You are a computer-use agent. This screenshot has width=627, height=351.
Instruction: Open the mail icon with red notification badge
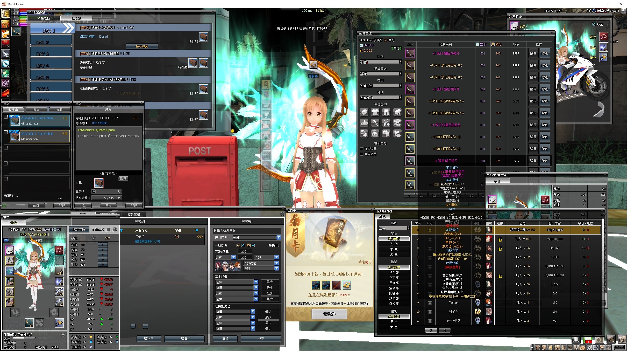(x=588, y=340)
